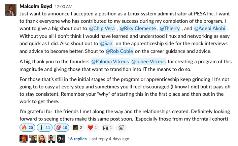Toggle the fire emoji reaction

(x=28, y=128)
